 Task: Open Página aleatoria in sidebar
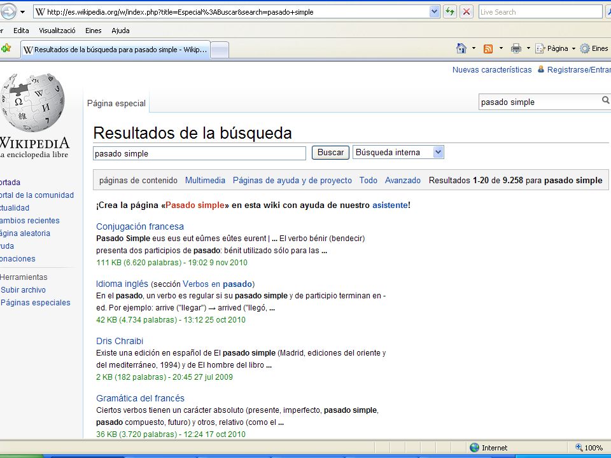pyautogui.click(x=25, y=233)
